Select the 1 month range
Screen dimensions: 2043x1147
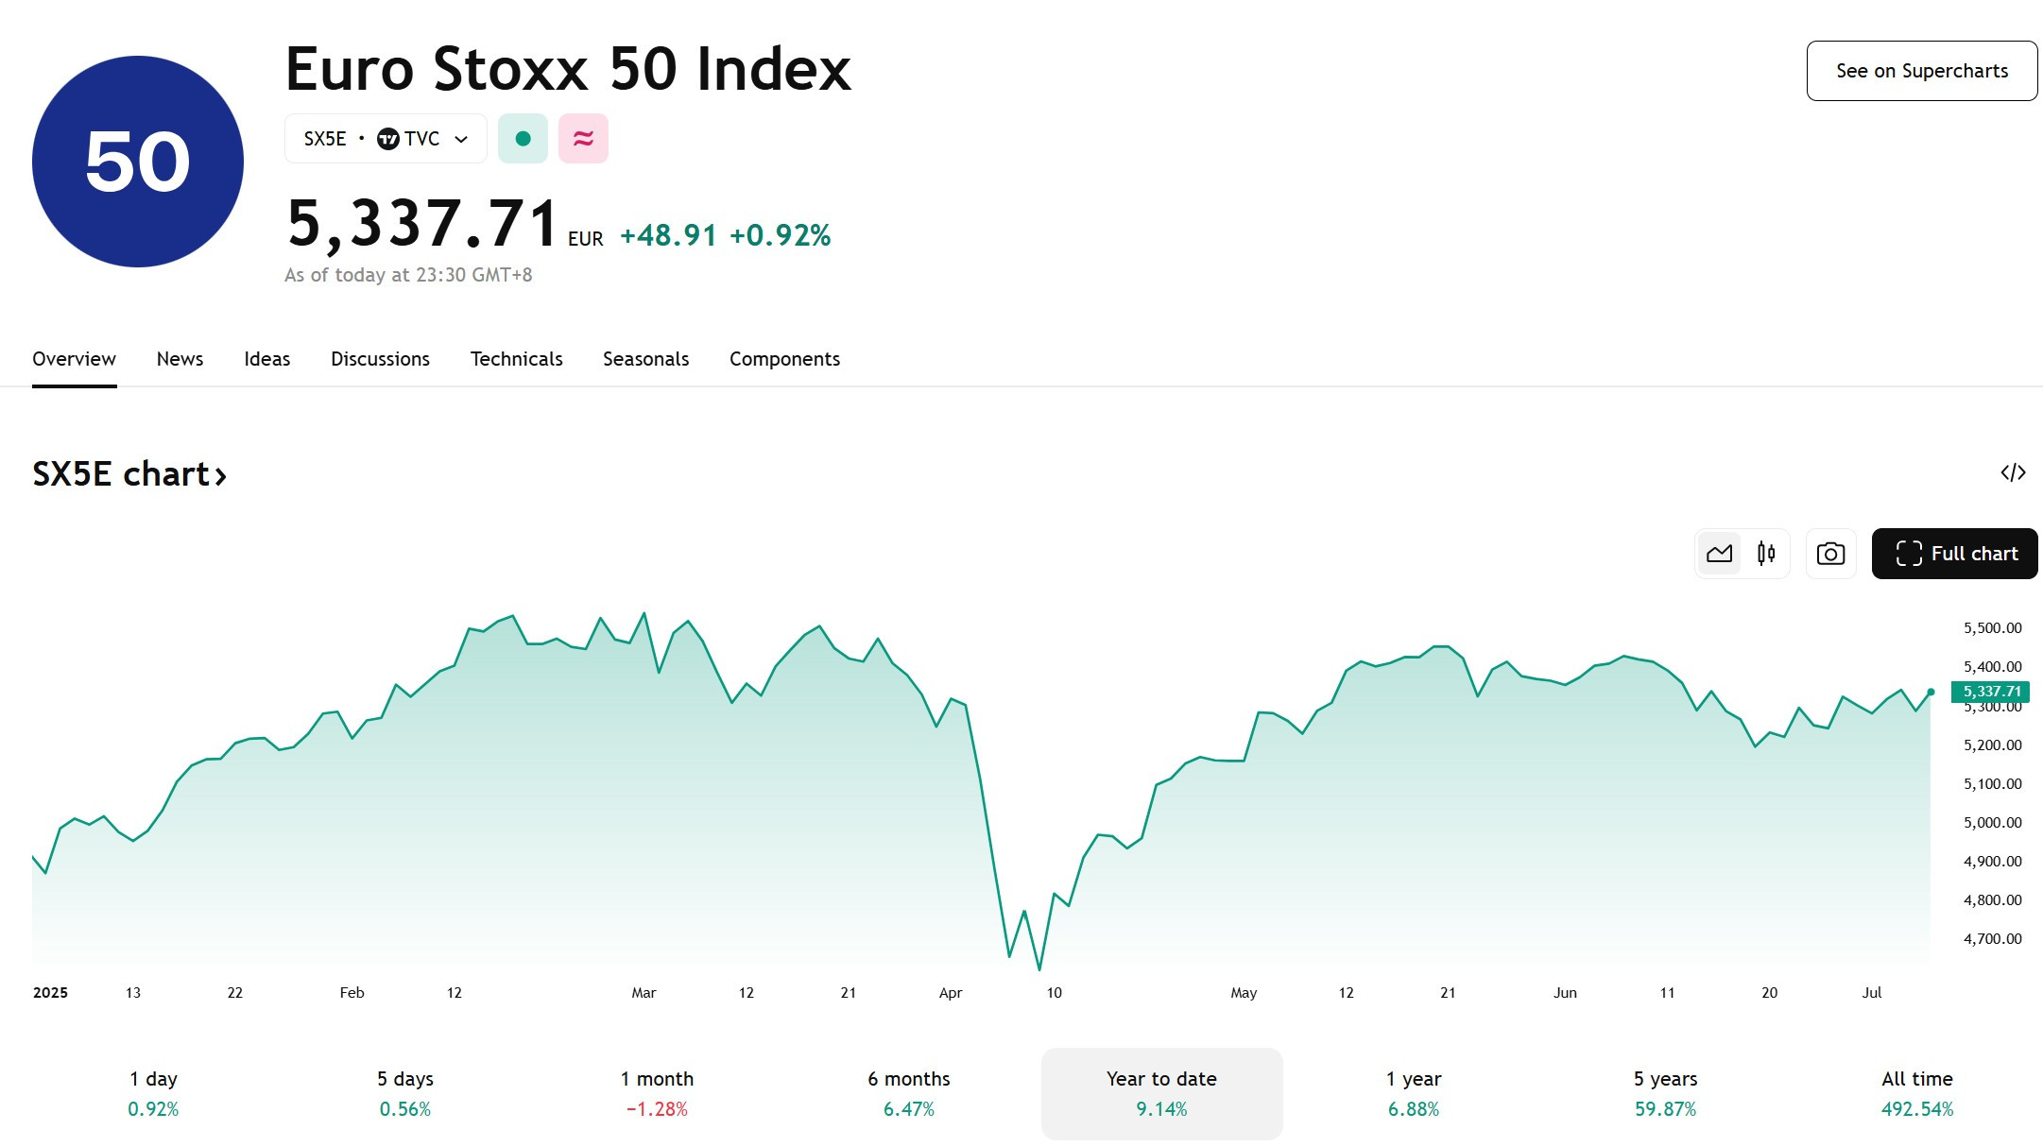[657, 1093]
